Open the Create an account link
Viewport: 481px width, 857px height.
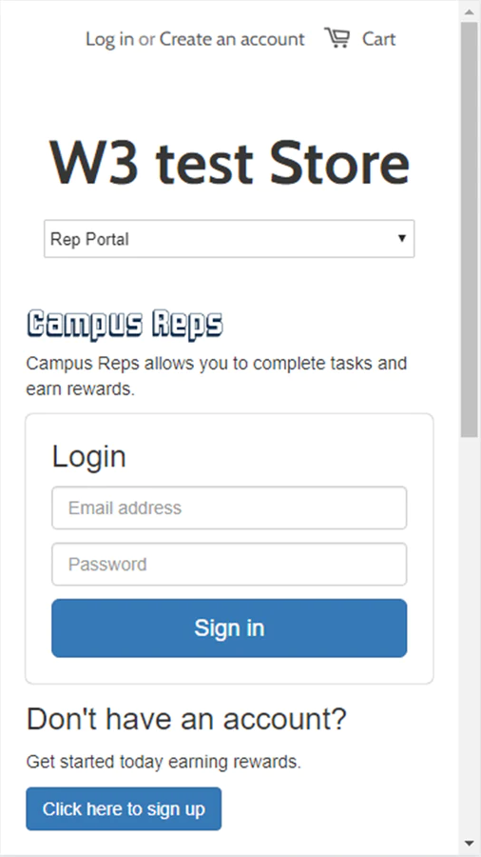pos(232,39)
